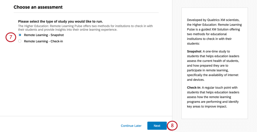The height and width of the screenshot is (132, 257).
Task: Click the bold "Snapshot" term in side panel
Action: [x=195, y=51]
